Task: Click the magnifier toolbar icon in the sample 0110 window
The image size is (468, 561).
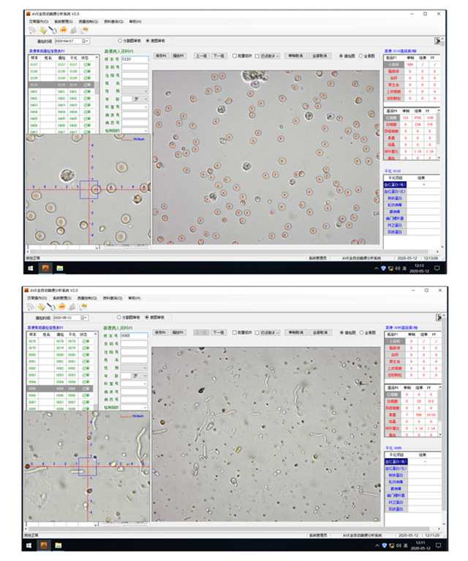Action: click(53, 31)
